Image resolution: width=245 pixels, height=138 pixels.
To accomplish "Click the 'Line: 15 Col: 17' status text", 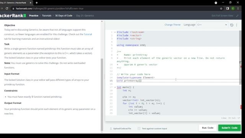I will [x=230, y=118].
